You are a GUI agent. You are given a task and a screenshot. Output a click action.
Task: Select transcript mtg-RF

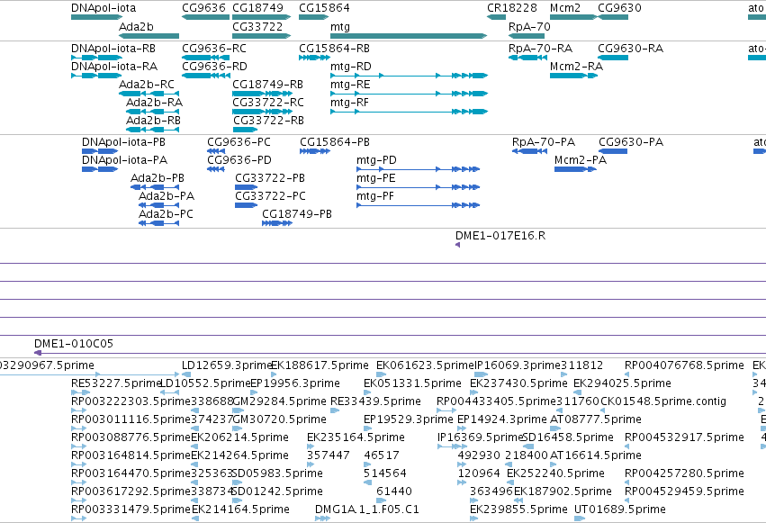coord(409,112)
